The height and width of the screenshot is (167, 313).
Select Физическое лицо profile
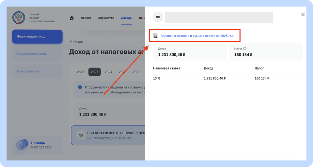click(x=37, y=37)
